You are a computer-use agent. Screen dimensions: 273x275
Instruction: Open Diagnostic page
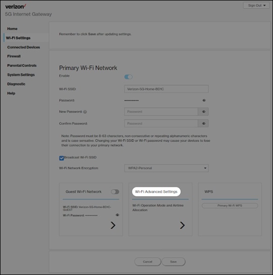16,84
